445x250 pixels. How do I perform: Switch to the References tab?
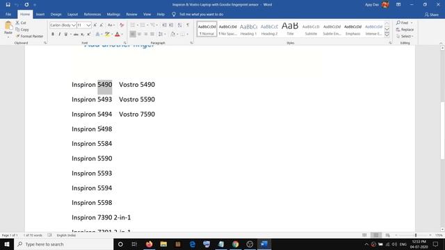(x=92, y=14)
